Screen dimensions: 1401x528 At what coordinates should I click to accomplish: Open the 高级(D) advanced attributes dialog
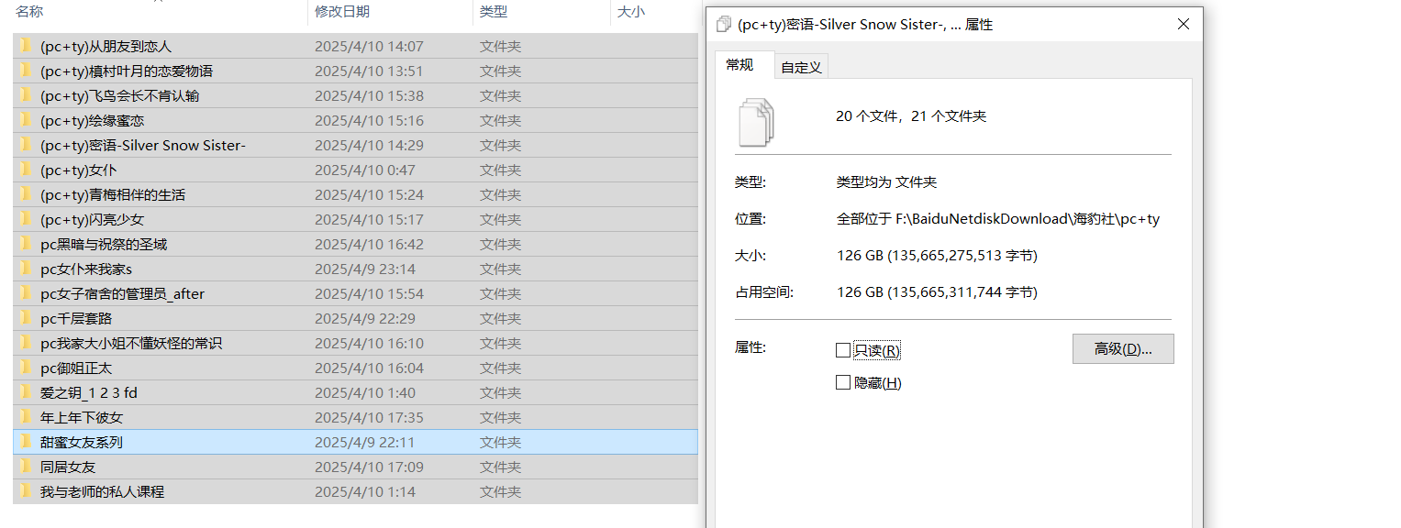1122,348
